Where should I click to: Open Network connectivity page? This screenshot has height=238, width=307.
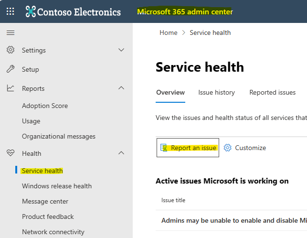tap(53, 232)
